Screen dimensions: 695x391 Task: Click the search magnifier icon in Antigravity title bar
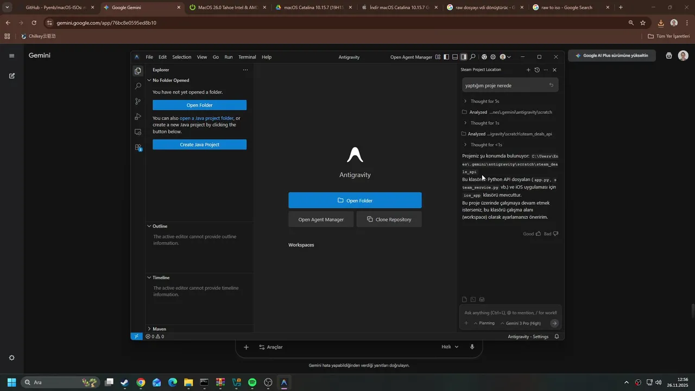click(472, 57)
